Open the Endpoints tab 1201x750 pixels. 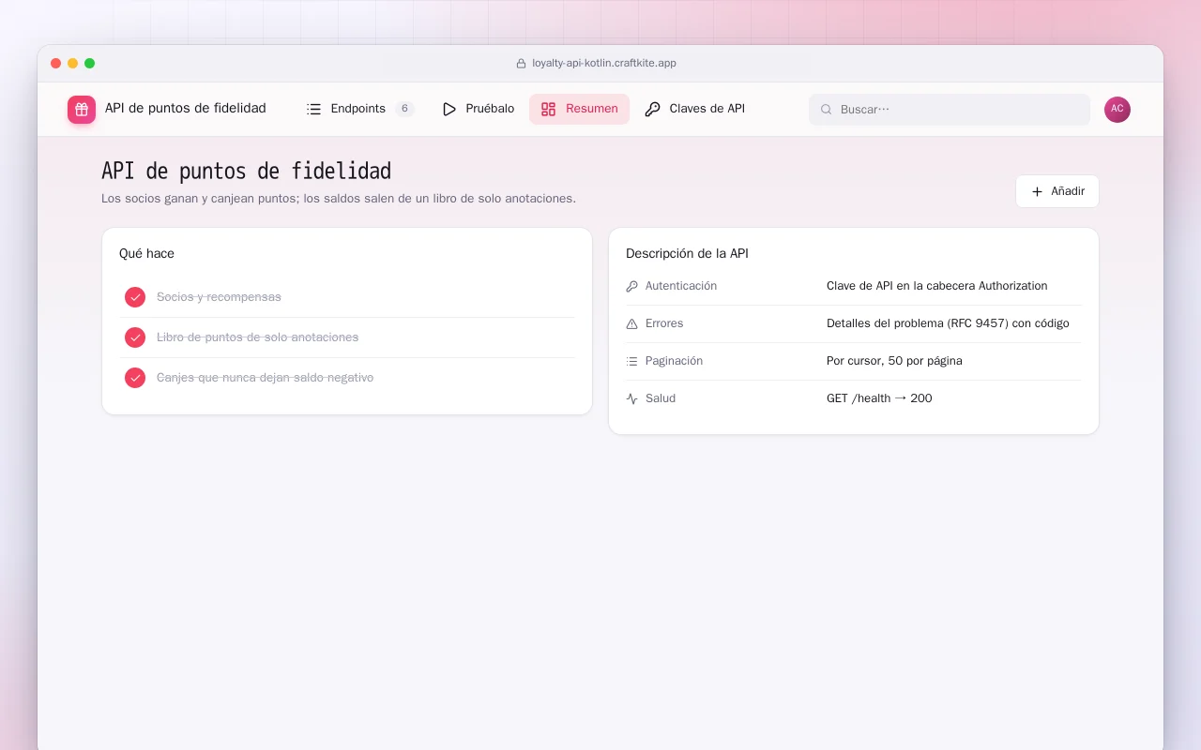point(360,109)
